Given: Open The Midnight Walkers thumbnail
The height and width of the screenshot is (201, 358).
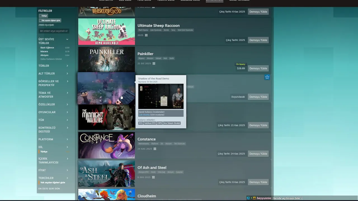Looking at the screenshot, I should [x=107, y=117].
